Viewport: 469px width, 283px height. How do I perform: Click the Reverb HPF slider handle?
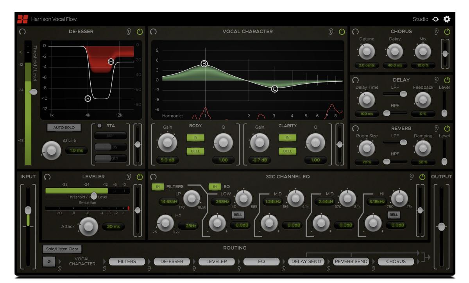[387, 161]
